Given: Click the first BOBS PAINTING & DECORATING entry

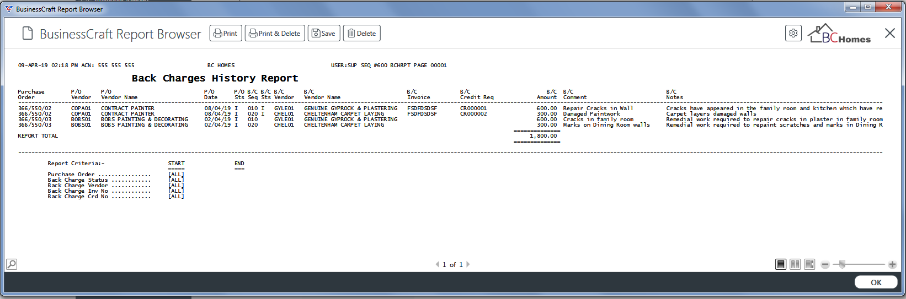Looking at the screenshot, I should 144,119.
